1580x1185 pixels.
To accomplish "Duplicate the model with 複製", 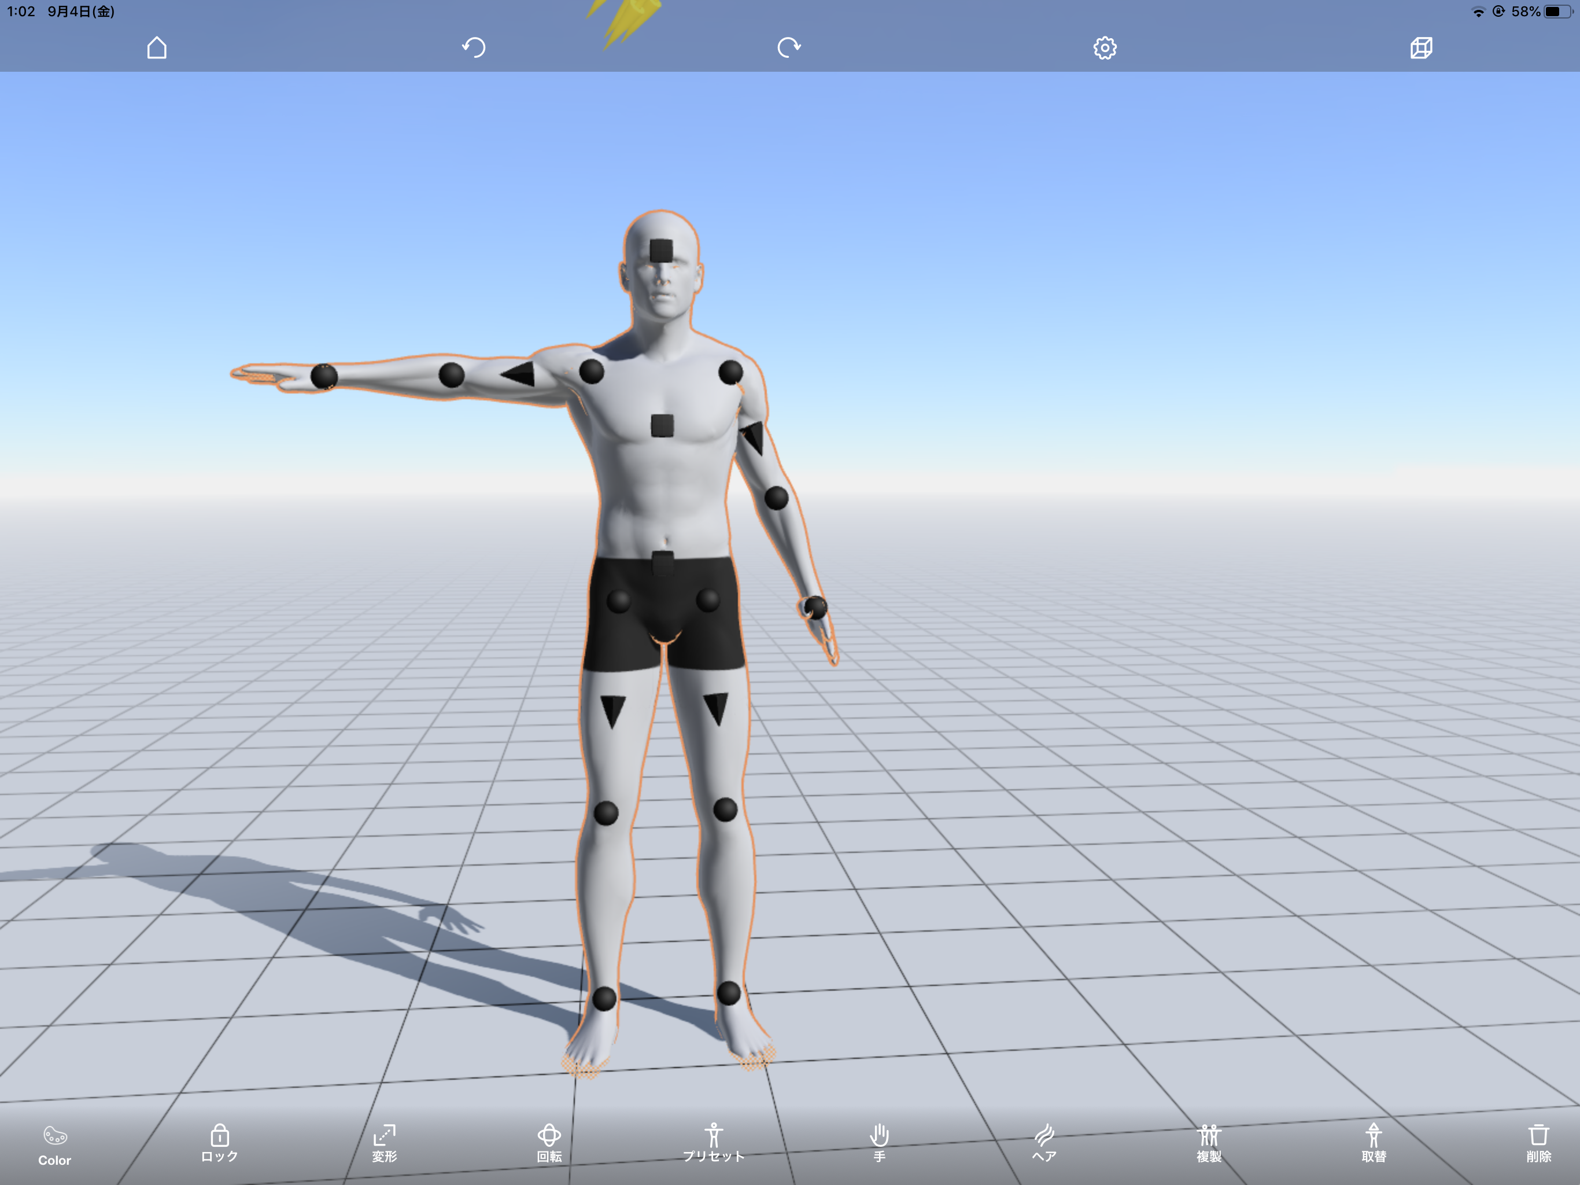I will (x=1209, y=1143).
